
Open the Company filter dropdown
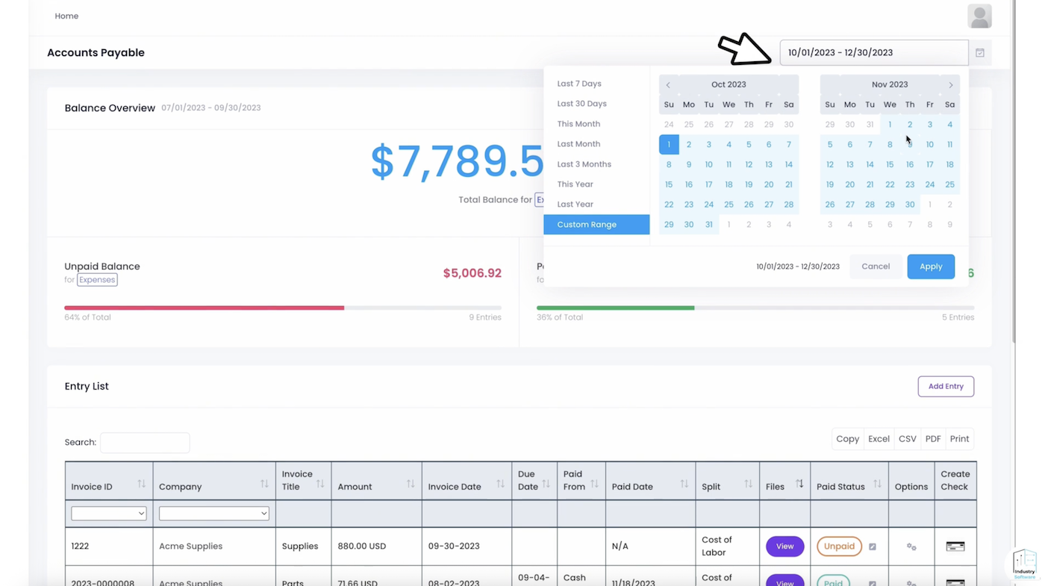click(213, 514)
